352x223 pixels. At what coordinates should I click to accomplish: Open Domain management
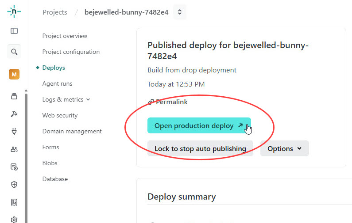(72, 131)
